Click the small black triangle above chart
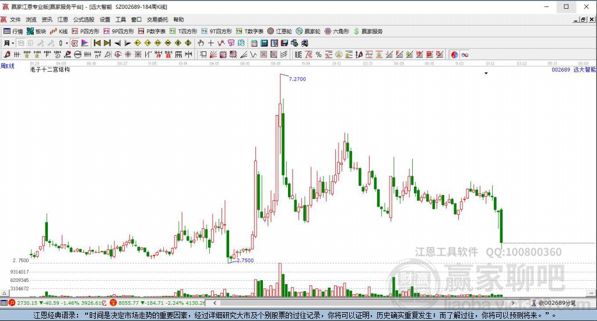Screen dimensions: 597x321 [x=486, y=73]
